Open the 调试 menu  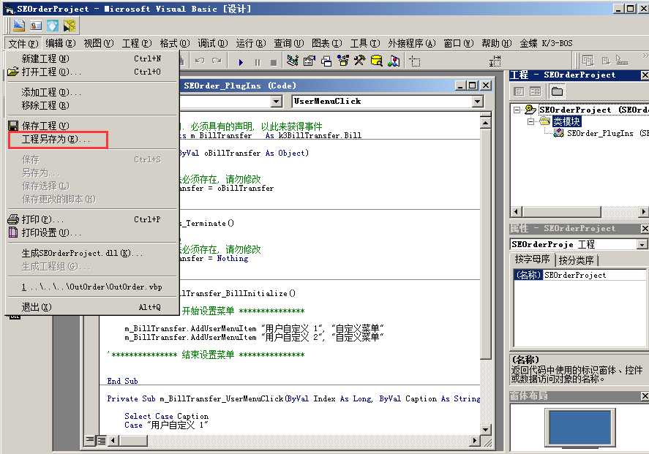coord(212,43)
